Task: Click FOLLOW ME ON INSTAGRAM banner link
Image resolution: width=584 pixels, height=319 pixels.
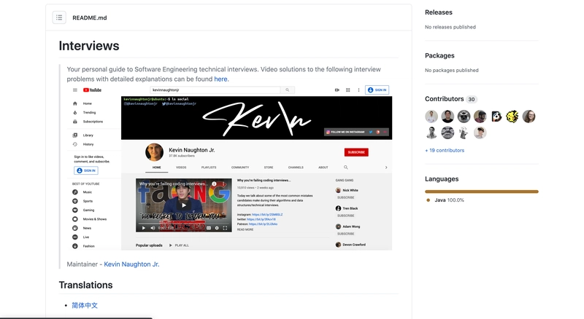Action: point(345,132)
